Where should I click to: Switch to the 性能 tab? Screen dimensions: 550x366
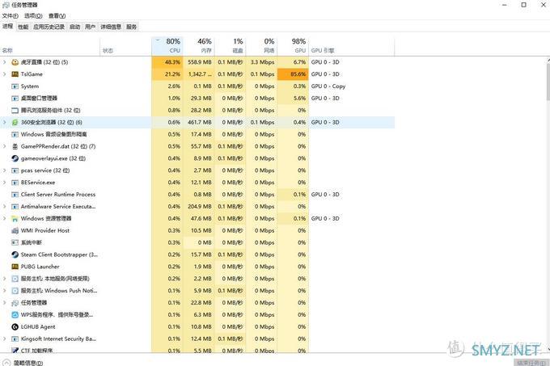coord(23,27)
